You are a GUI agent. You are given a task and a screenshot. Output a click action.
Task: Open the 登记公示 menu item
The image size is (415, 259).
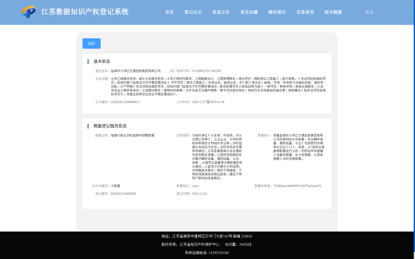pos(193,12)
